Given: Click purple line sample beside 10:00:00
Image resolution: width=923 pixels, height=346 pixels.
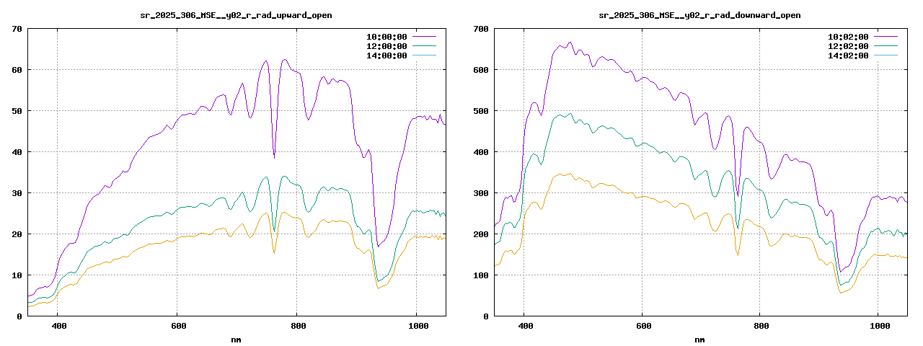Looking at the screenshot, I should pyautogui.click(x=425, y=37).
